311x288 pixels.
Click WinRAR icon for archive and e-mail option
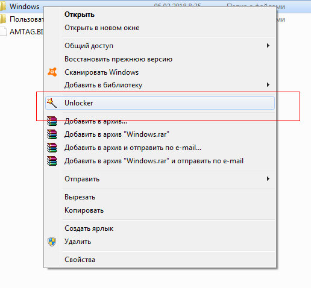point(52,148)
